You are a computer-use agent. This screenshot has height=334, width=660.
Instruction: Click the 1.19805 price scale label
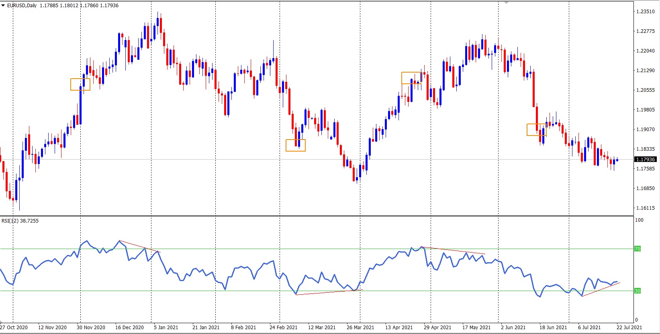pos(646,110)
